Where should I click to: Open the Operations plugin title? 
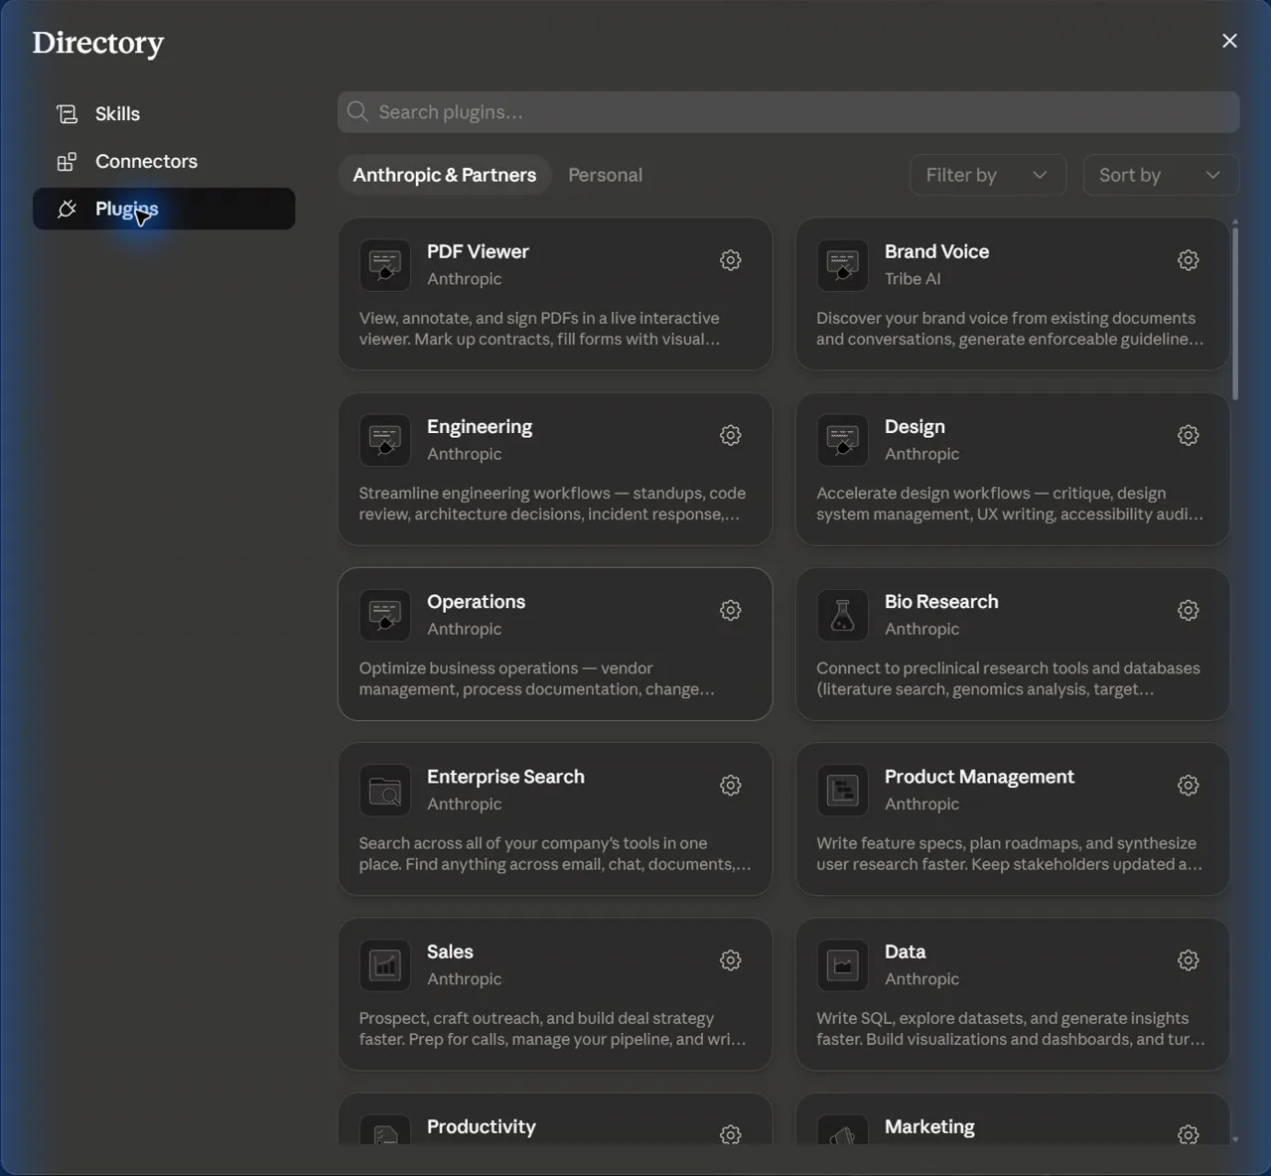click(x=476, y=602)
